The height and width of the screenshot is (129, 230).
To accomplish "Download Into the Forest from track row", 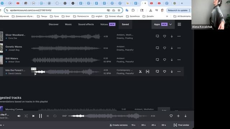I will (172, 72).
